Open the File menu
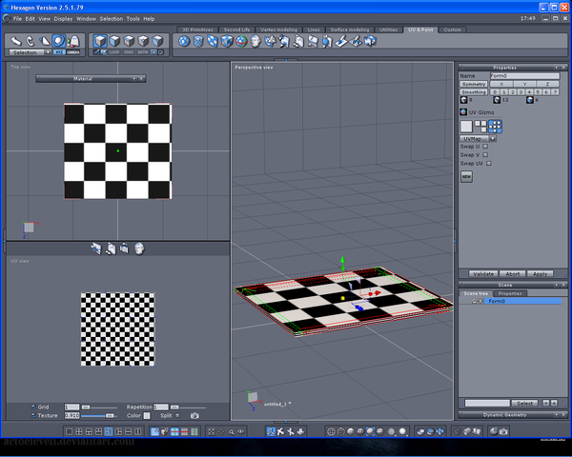The height and width of the screenshot is (457, 572). [17, 19]
